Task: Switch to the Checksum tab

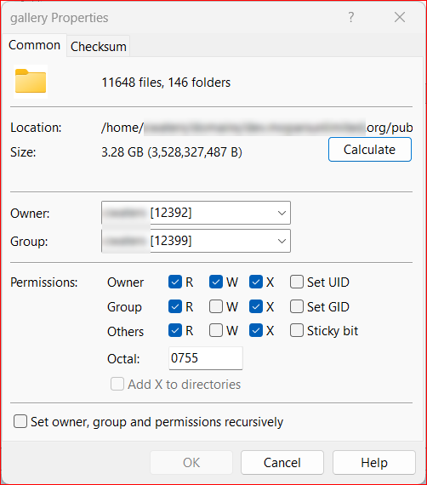Action: tap(99, 47)
